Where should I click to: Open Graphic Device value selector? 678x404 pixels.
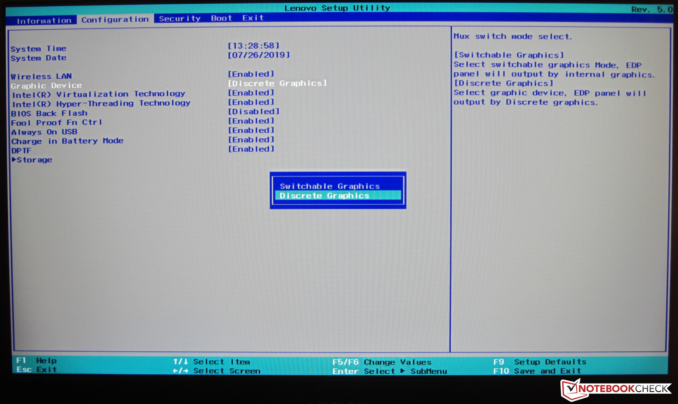coord(277,83)
